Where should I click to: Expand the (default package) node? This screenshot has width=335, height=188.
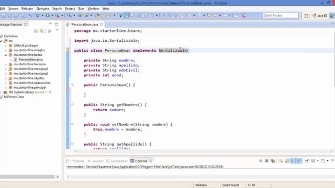[x=6, y=45]
